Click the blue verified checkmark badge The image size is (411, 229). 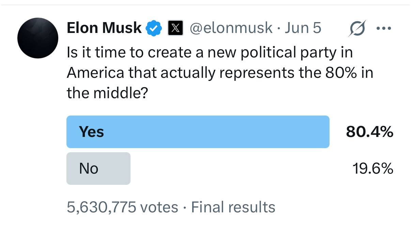(154, 28)
